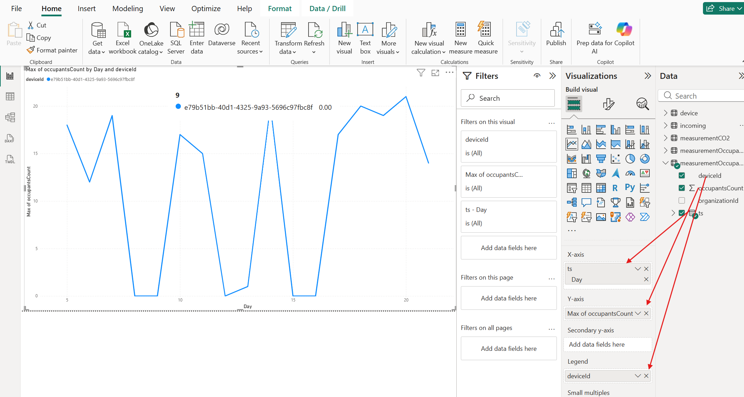The image size is (744, 397).
Task: Click the focus mode icon on chart
Action: point(435,73)
